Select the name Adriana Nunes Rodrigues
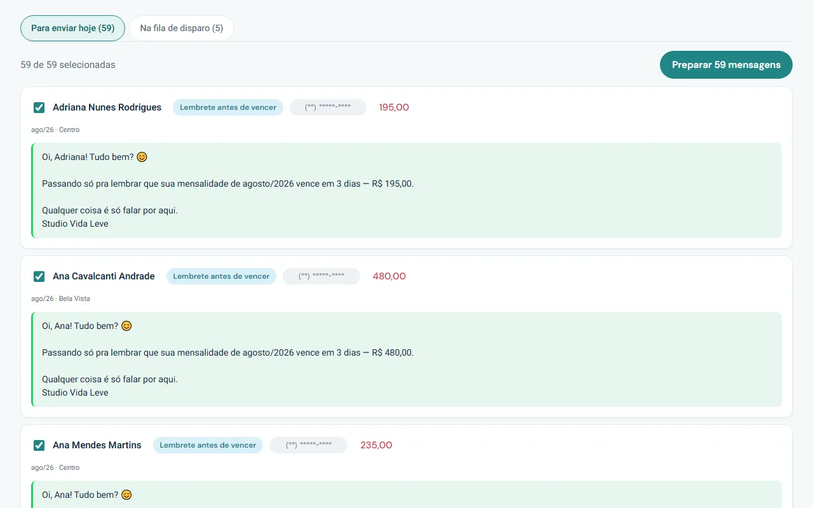Viewport: 813px width, 508px height. tap(107, 107)
